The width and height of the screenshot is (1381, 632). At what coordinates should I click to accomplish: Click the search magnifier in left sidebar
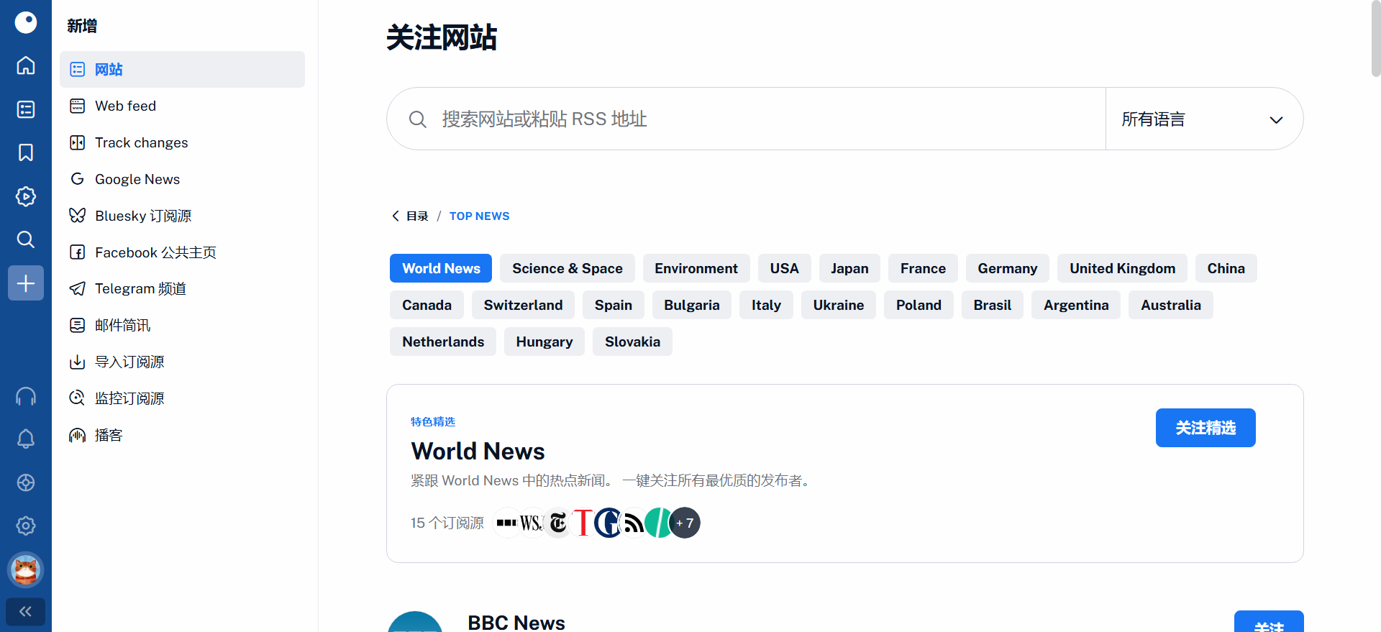tap(26, 239)
